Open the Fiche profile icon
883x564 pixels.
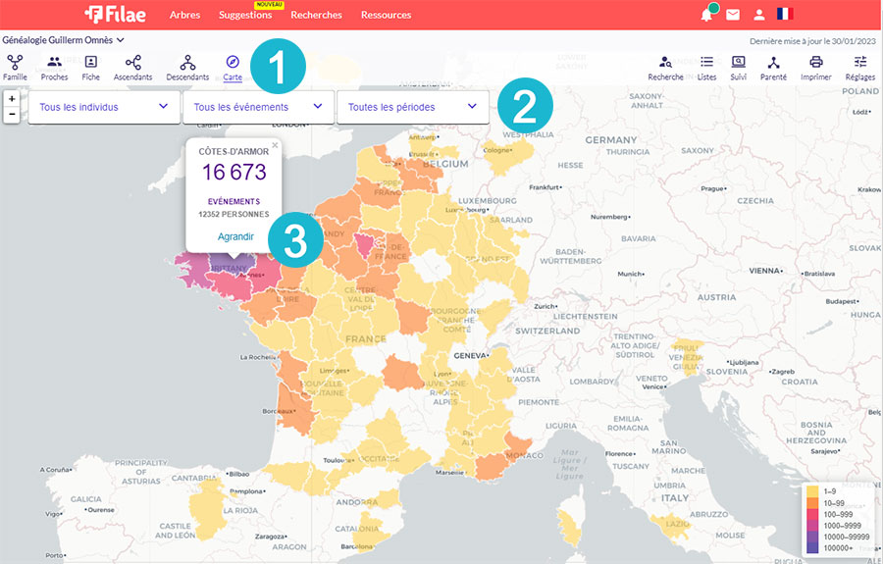[x=90, y=66]
